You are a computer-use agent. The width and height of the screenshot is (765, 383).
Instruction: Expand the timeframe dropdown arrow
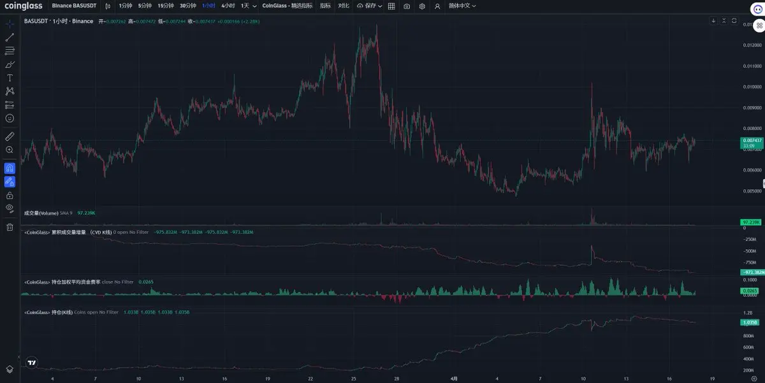tap(255, 6)
